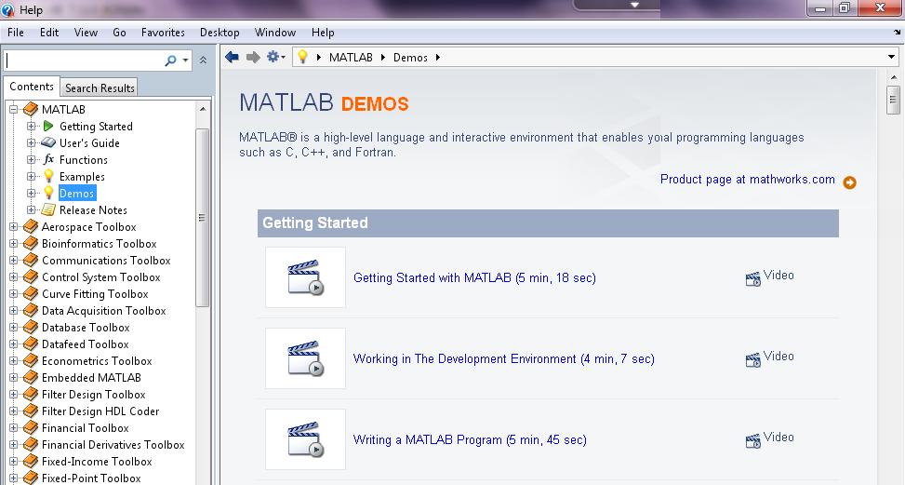The width and height of the screenshot is (905, 485).
Task: Expand the User's Guide tree node
Action: [x=32, y=142]
